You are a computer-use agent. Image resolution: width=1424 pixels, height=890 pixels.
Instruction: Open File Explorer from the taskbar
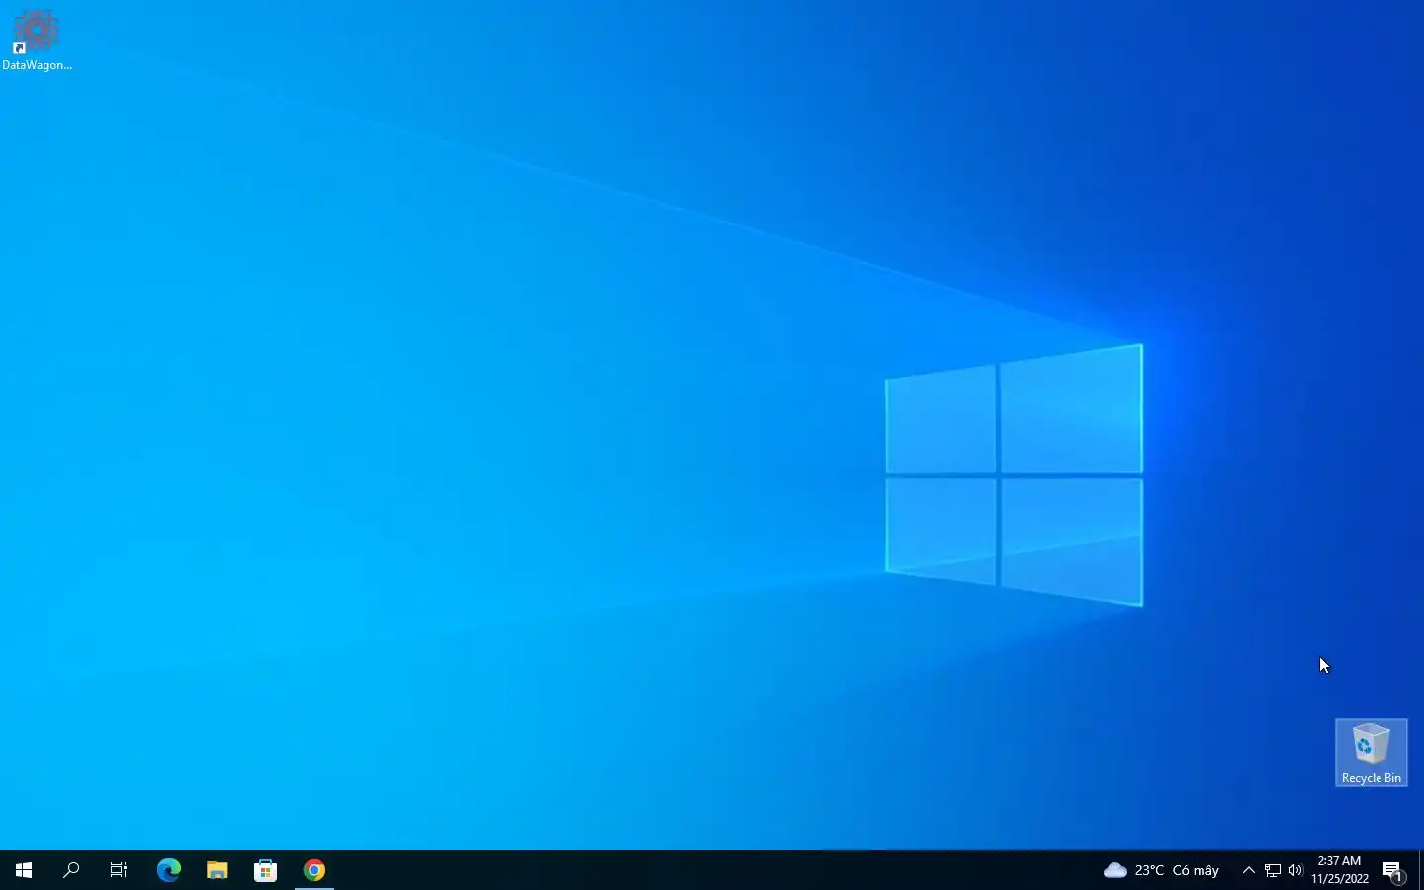218,870
